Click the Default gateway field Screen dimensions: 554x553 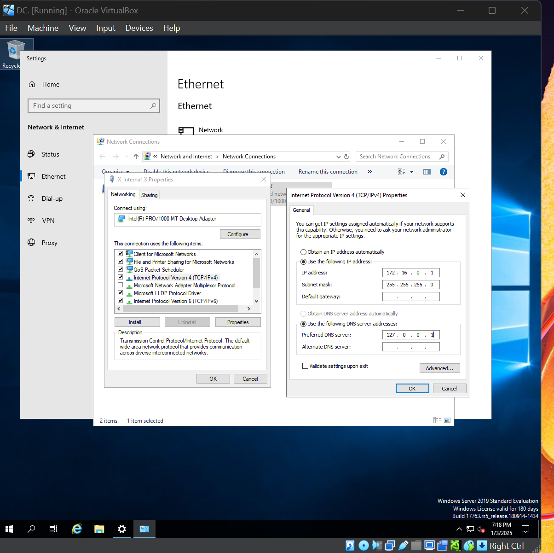(x=411, y=297)
